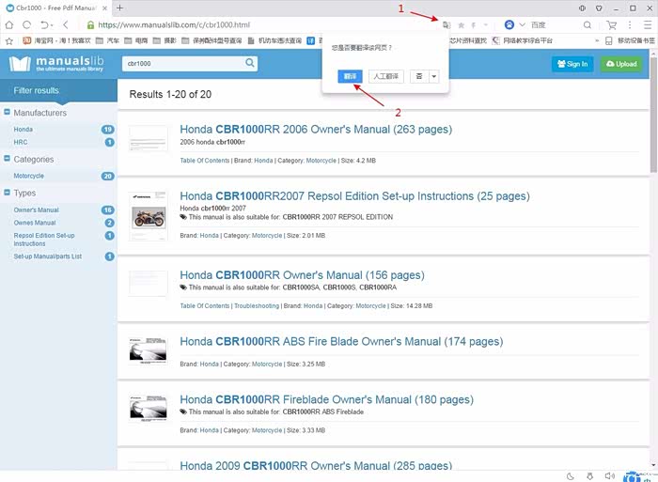Click the manualslib search magnifier icon
Viewport: 658px width, 482px height.
pos(250,63)
